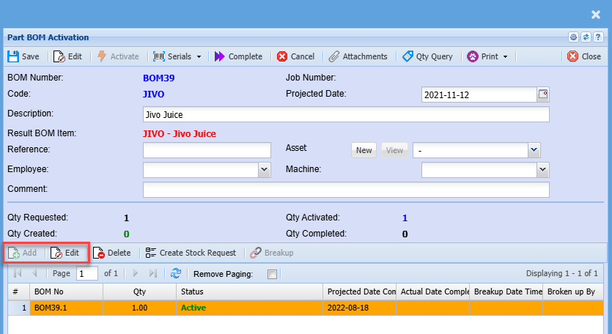The height and width of the screenshot is (334, 612).
Task: Click Delete in the grid toolbar
Action: 111,253
